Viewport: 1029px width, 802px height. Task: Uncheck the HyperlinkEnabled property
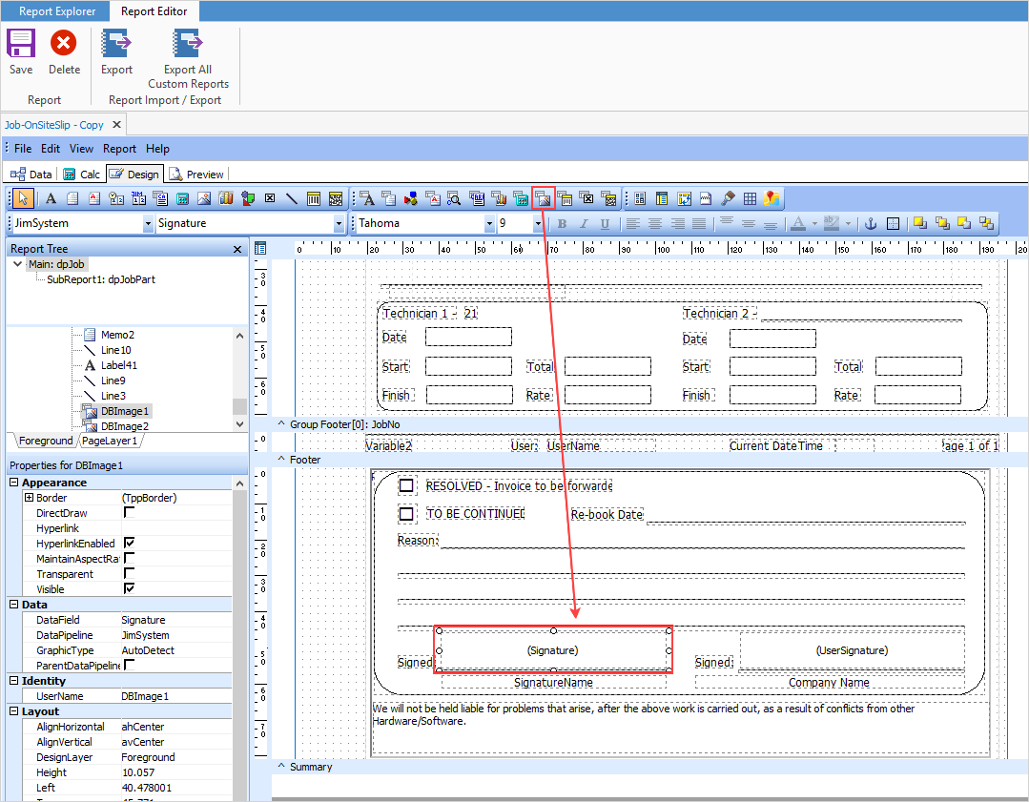point(129,544)
